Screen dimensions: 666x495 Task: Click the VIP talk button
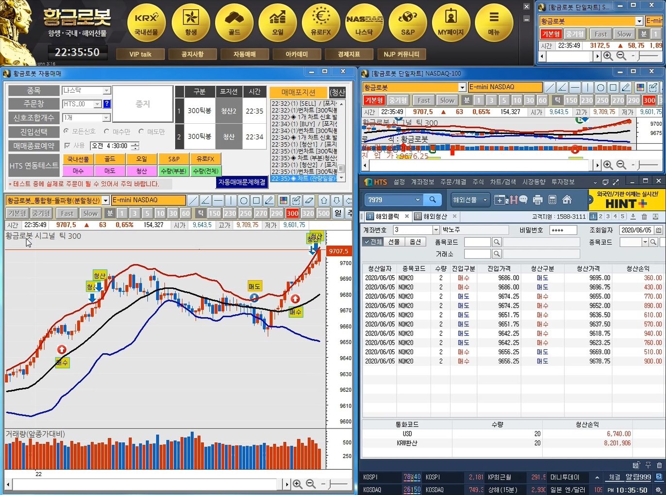pyautogui.click(x=140, y=54)
